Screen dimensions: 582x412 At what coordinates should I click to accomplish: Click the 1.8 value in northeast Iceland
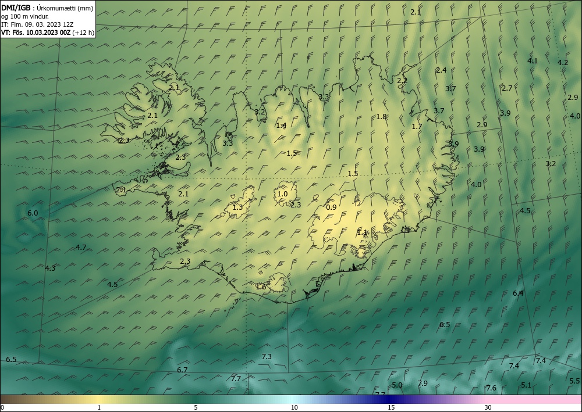(x=382, y=117)
